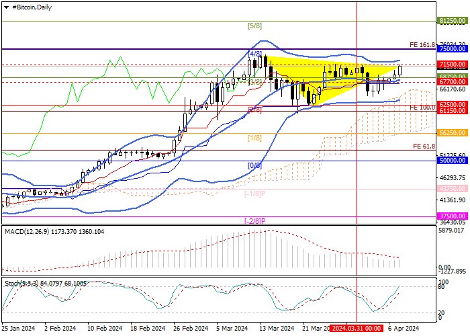Screen dimensions: 470x336
Task: Click the [0/8] Murrey level label
Action: 254,165
